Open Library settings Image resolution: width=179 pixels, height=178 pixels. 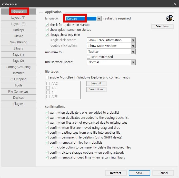coord(19,48)
